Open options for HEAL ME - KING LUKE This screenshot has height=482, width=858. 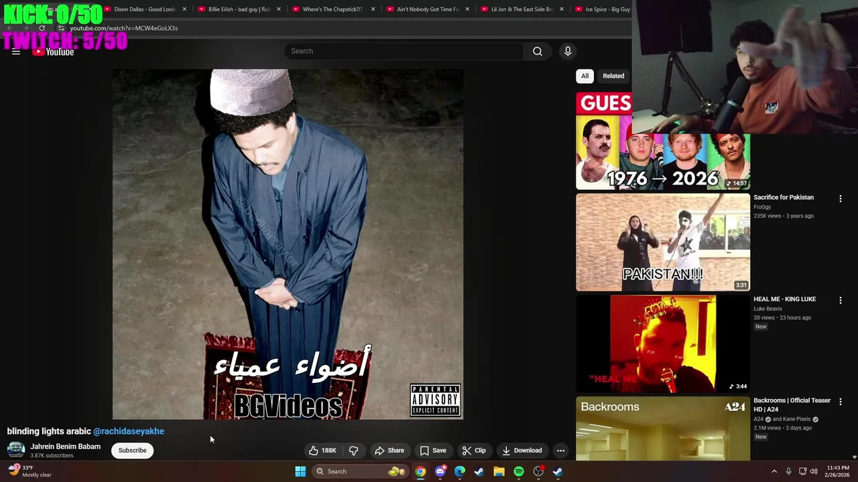(840, 300)
